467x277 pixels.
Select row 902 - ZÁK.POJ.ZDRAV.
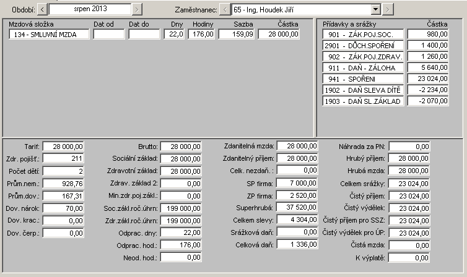pyautogui.click(x=363, y=56)
